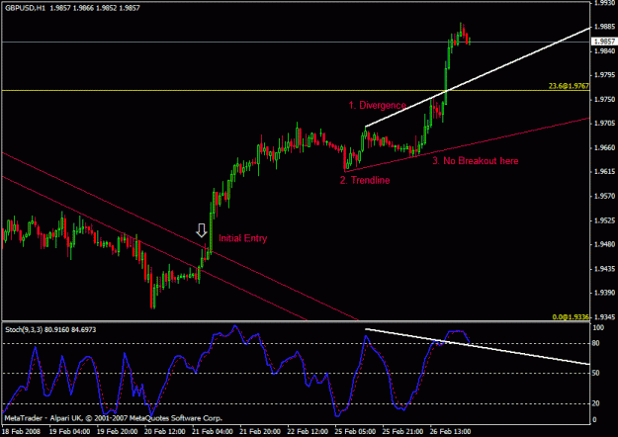Viewport: 618px width, 437px height.
Task: Click time axis label 26 Feb 13:00
Action: point(450,431)
